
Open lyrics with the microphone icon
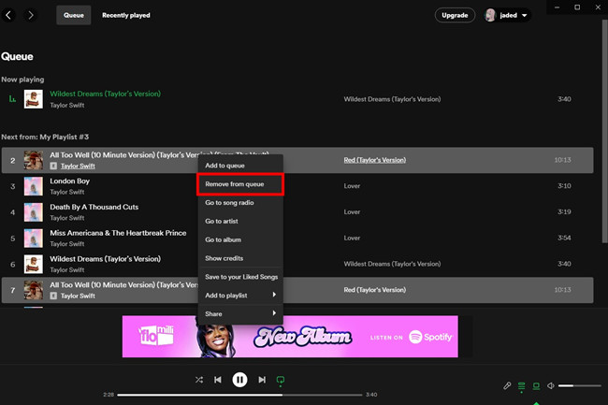[x=507, y=385]
